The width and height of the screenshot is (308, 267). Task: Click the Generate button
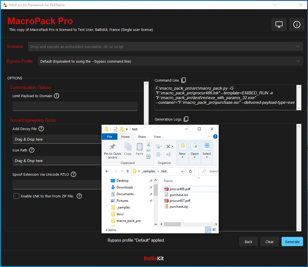tap(292, 241)
